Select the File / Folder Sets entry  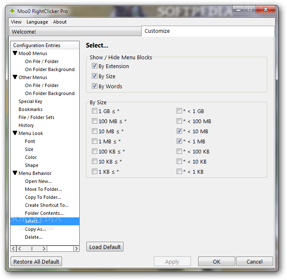36,117
